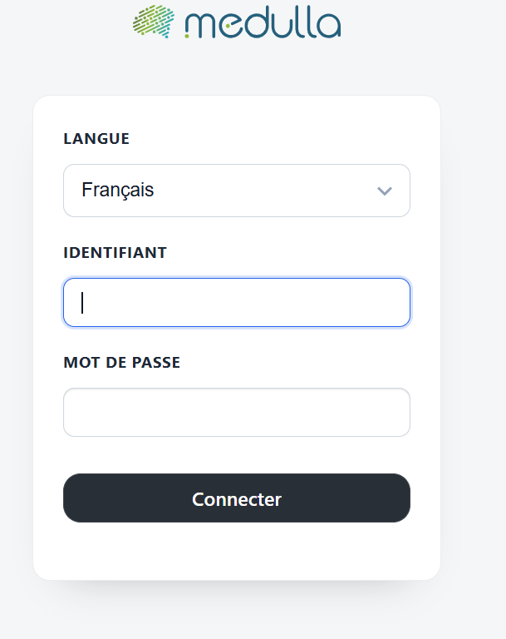Image resolution: width=506 pixels, height=639 pixels.
Task: Click the word Connecter on the dark button
Action: (237, 499)
